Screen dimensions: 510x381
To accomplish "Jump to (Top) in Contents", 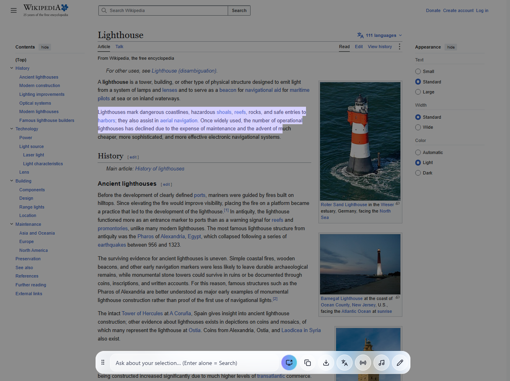I will click(x=21, y=60).
